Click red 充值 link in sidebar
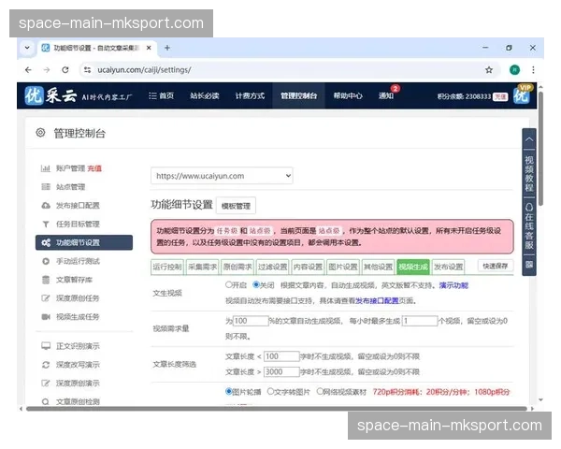 click(x=94, y=168)
